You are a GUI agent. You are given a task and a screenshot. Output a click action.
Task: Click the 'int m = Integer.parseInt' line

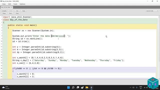pos(38,49)
